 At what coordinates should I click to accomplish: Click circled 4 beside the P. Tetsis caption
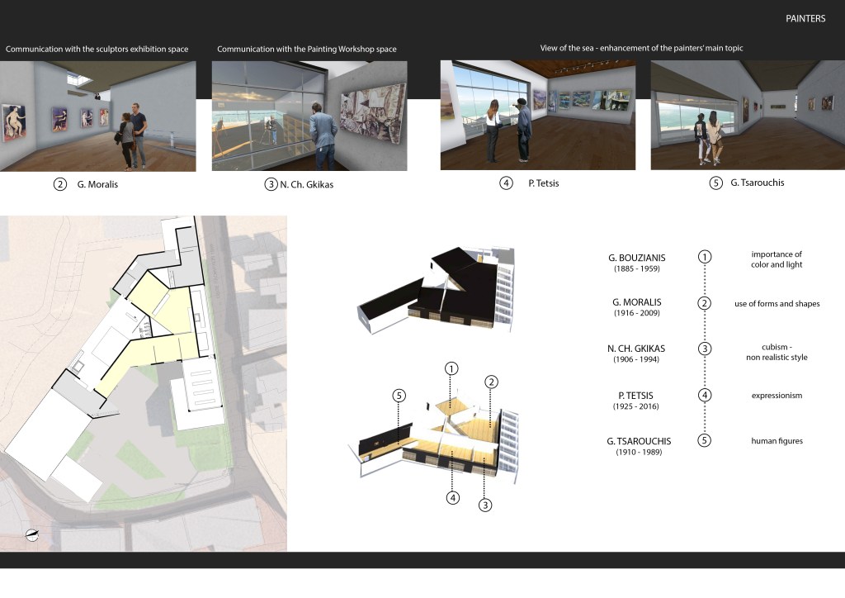[507, 183]
